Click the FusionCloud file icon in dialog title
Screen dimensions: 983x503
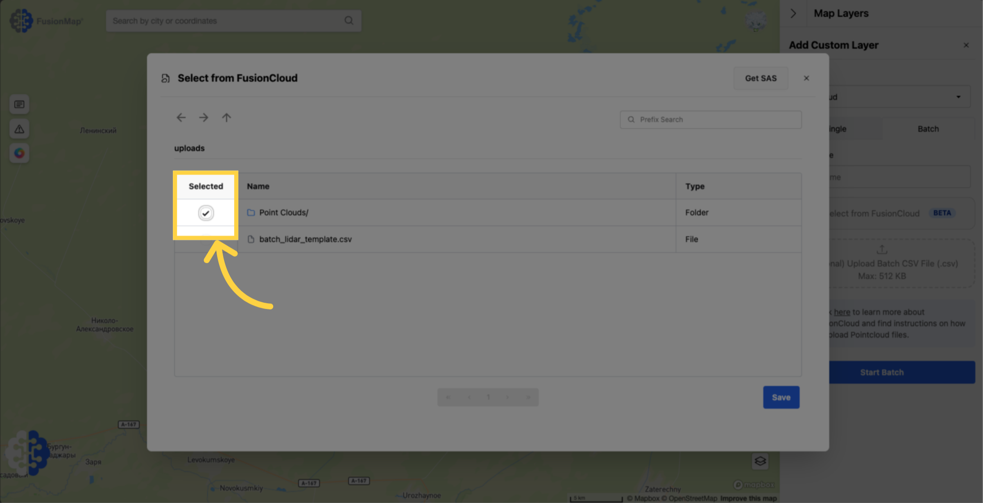[x=165, y=78]
